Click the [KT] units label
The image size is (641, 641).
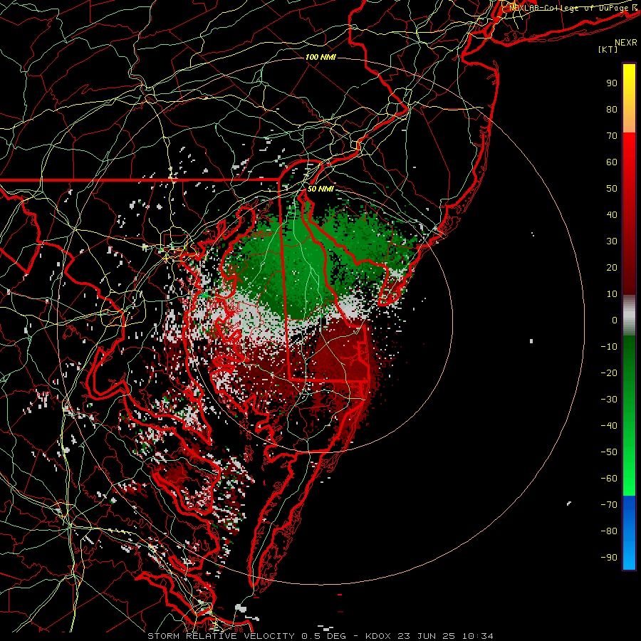click(x=608, y=49)
